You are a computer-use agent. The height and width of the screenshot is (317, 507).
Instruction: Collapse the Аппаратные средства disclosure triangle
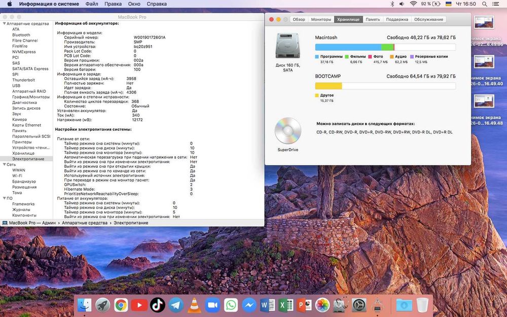[4, 24]
